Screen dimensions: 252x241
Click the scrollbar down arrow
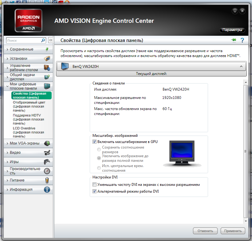click(x=246, y=221)
